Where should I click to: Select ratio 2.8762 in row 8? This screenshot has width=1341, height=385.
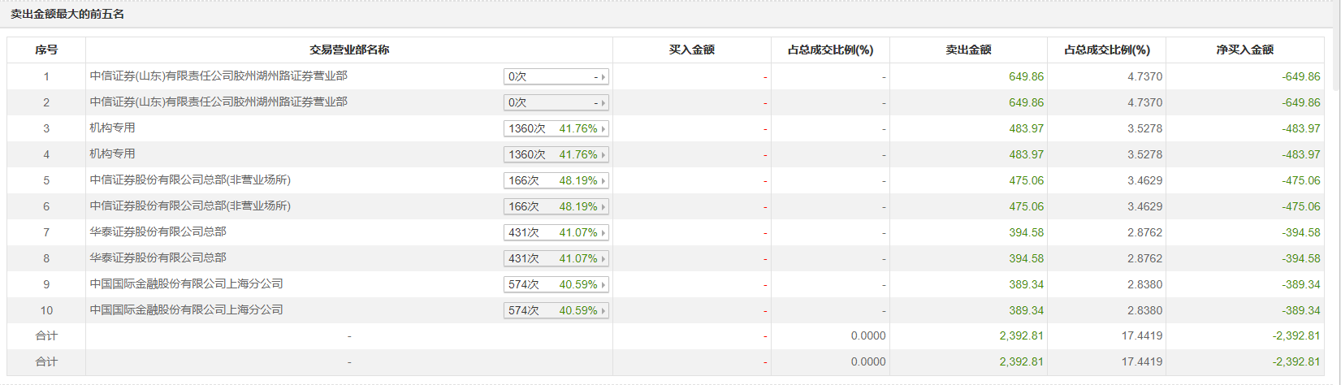pos(1145,258)
